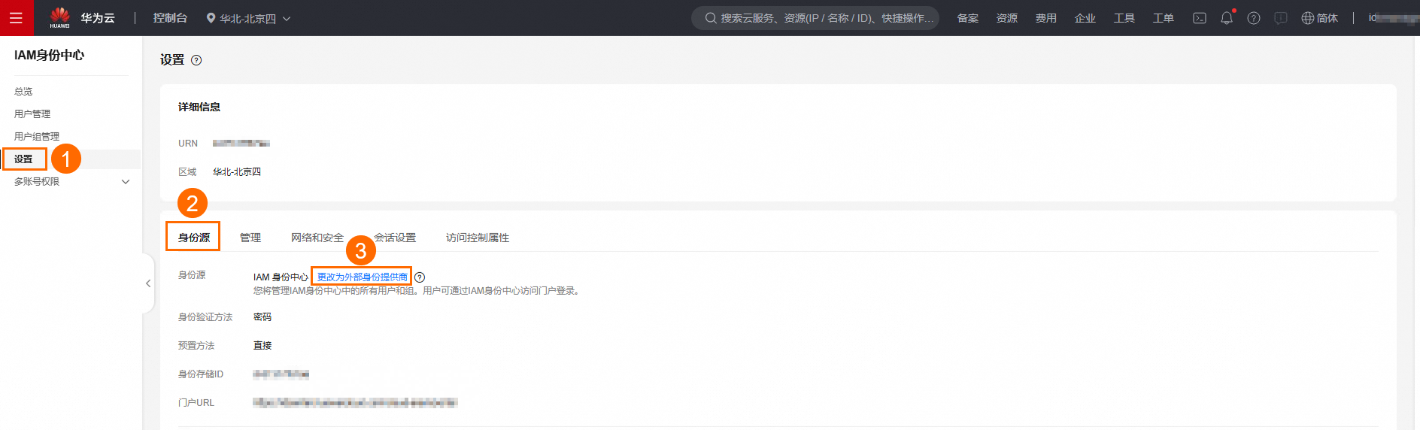
Task: Click the search magnifier icon
Action: [710, 18]
